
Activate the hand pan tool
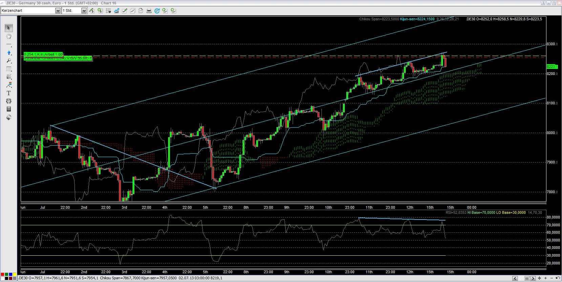coord(9,36)
